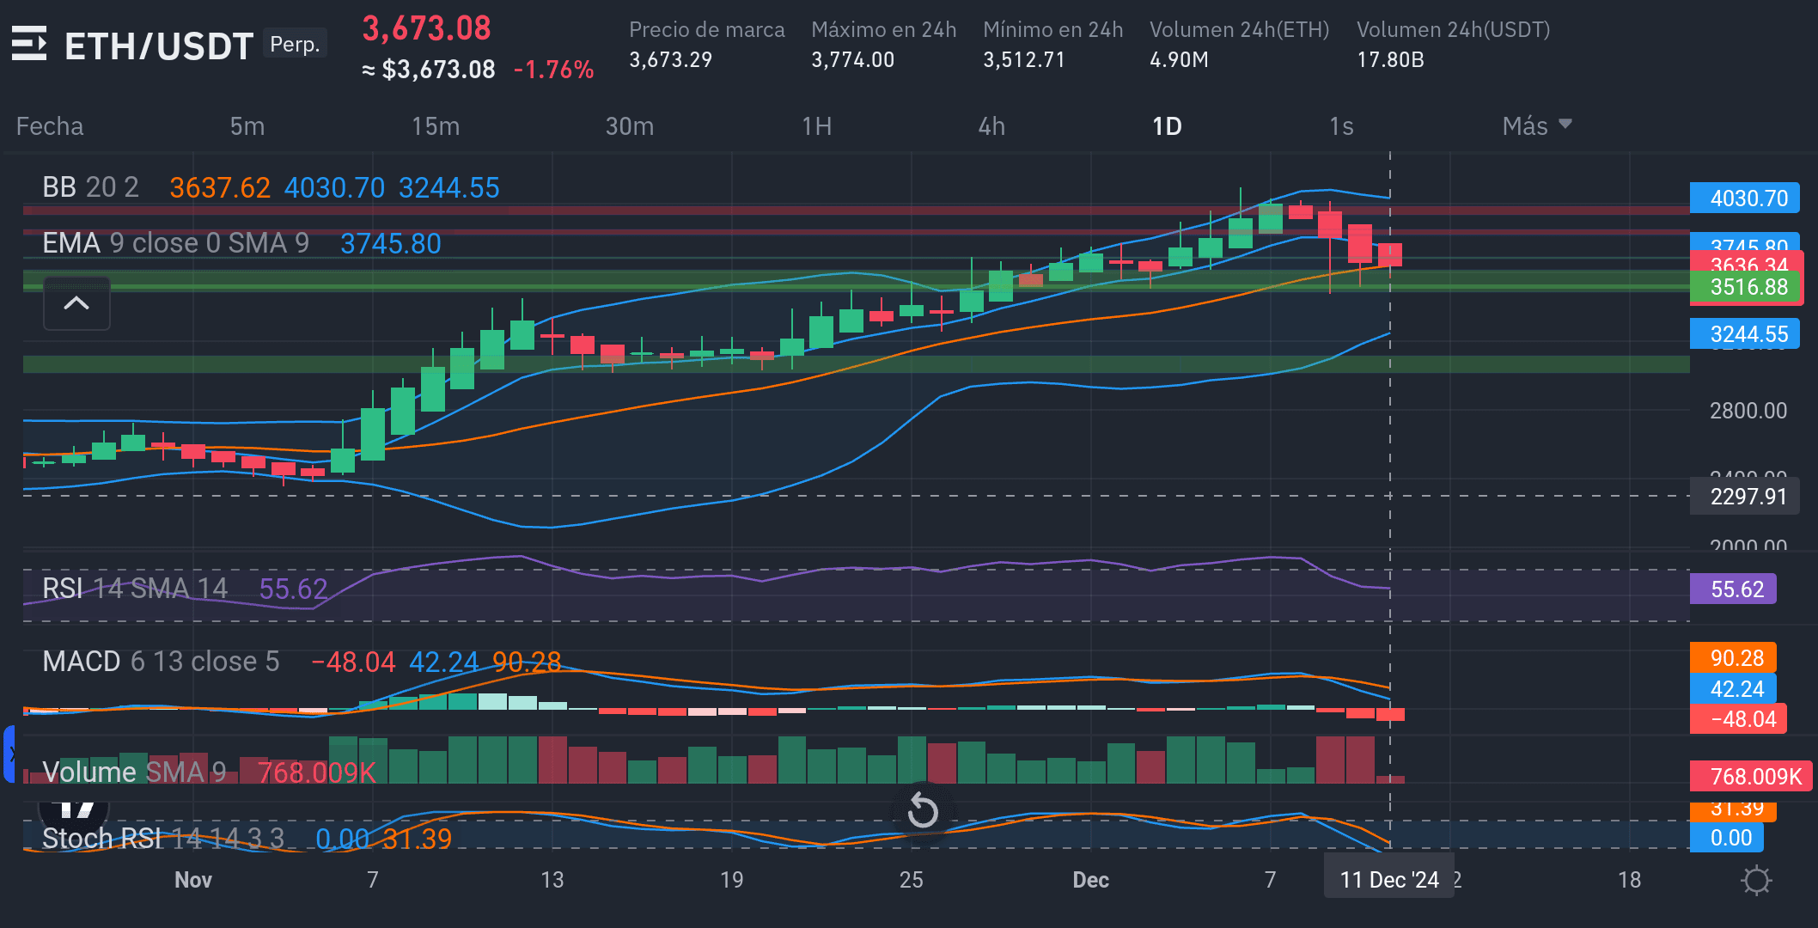Click the chart reset circular arrow icon
Image resolution: width=1818 pixels, height=928 pixels.
tap(923, 810)
